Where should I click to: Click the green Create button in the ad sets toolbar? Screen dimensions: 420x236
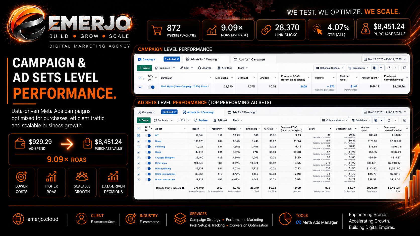coord(144,120)
